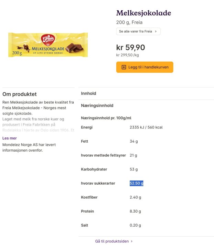This screenshot has width=214, height=248.
Task: Click the highlighted 52.50 g sugar value
Action: [x=136, y=183]
